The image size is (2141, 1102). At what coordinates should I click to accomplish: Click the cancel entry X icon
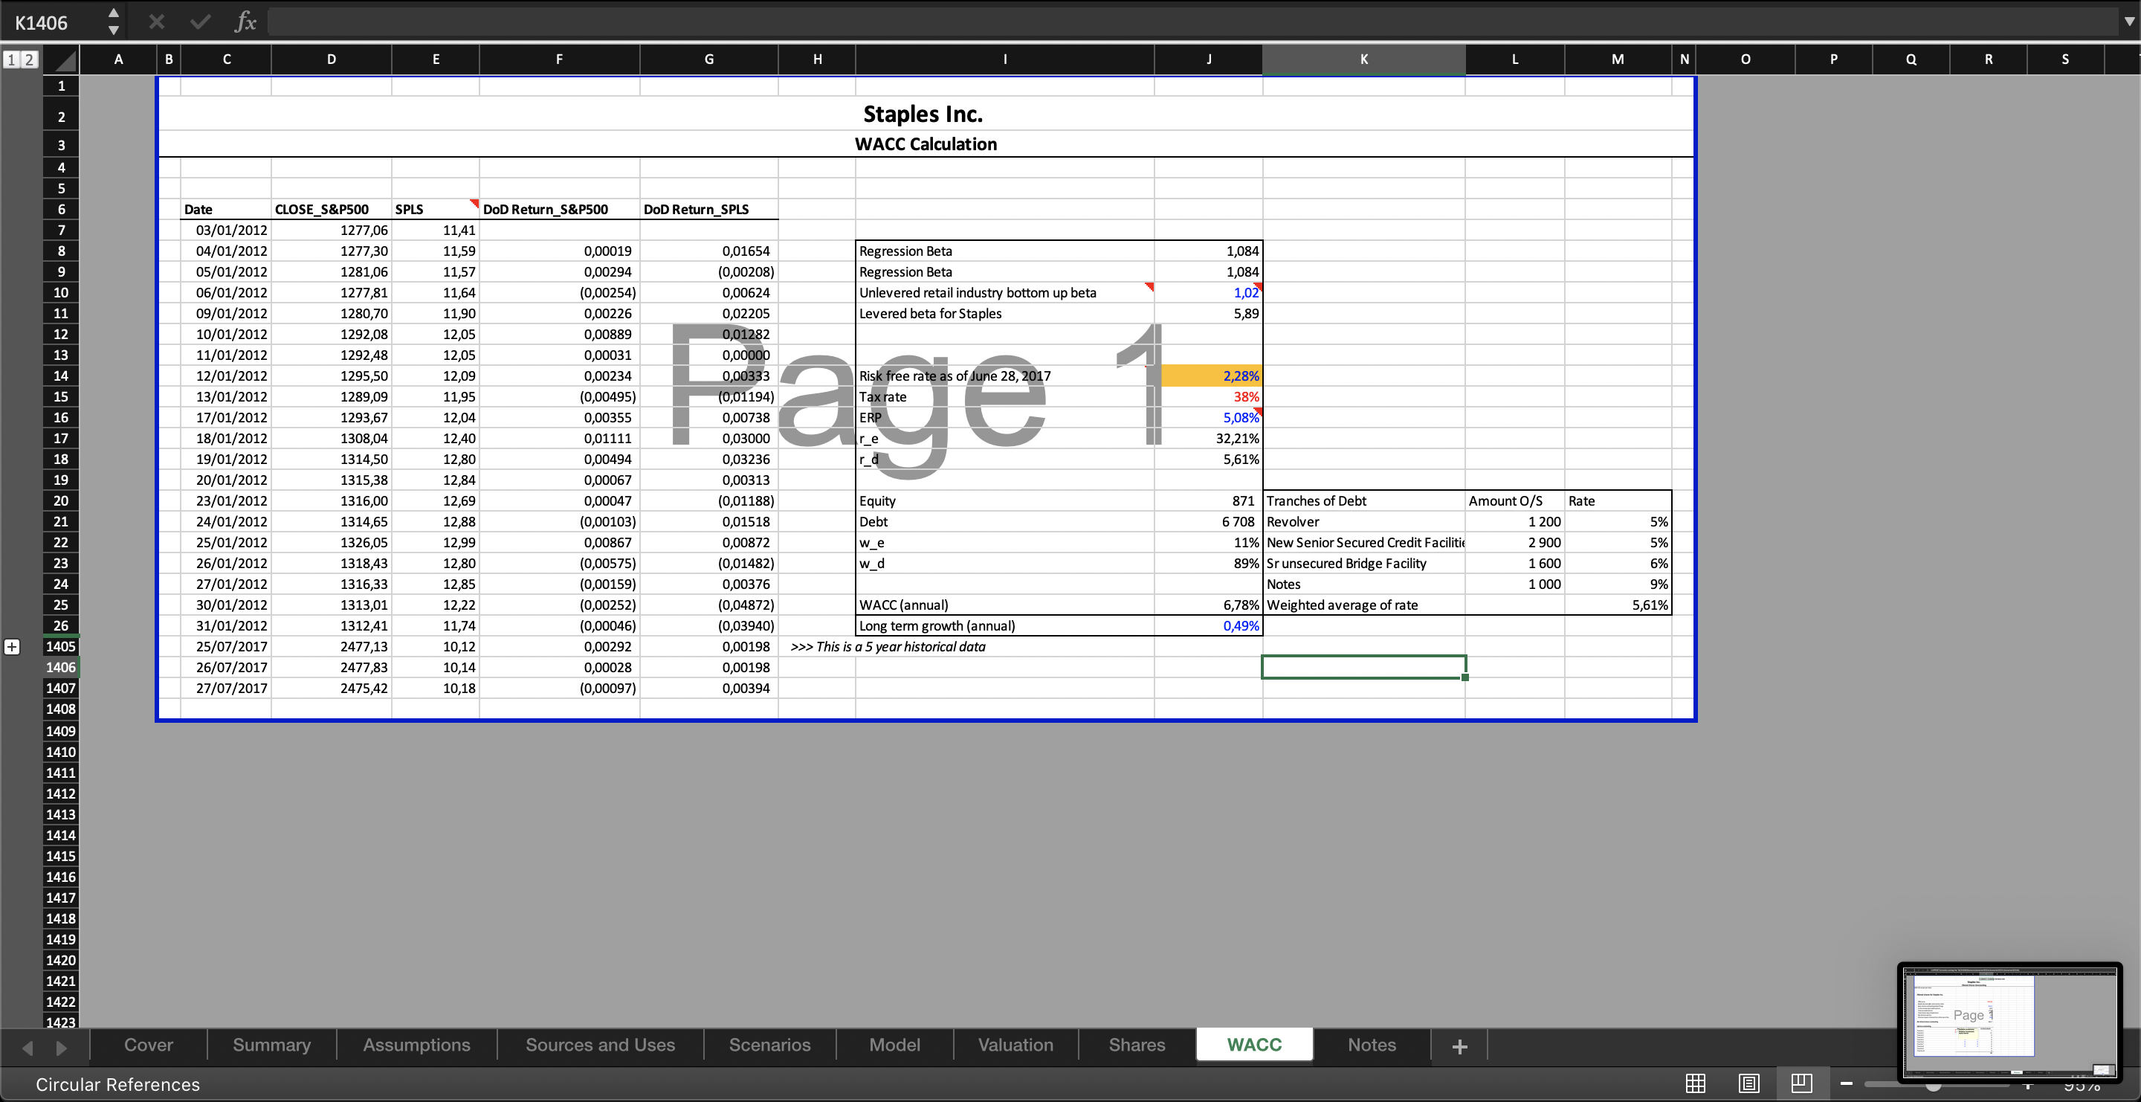[156, 22]
